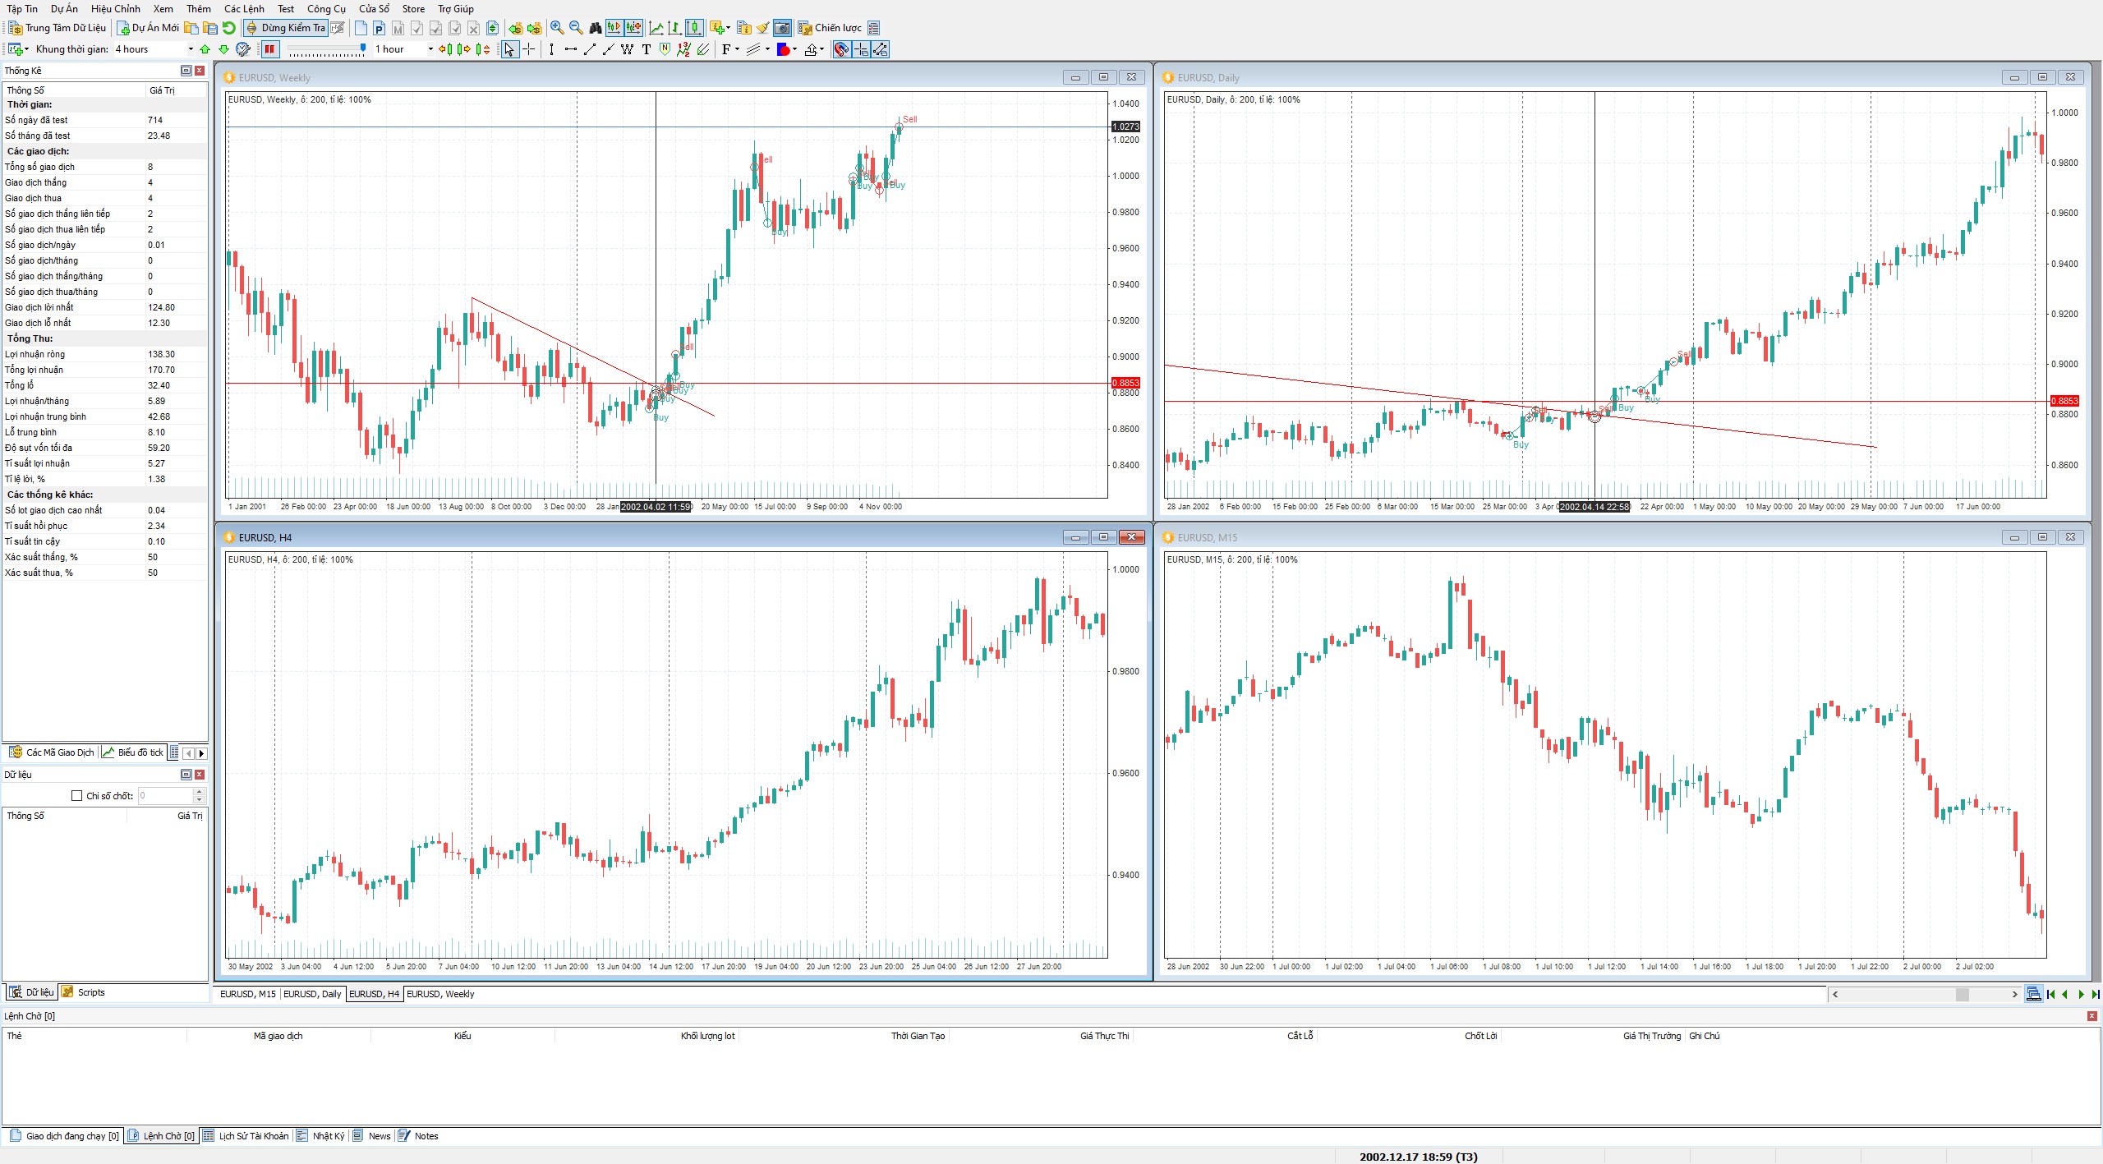Switch to the 'Lịch Sử Tài Khoản' tab
This screenshot has width=2103, height=1164.
[246, 1136]
